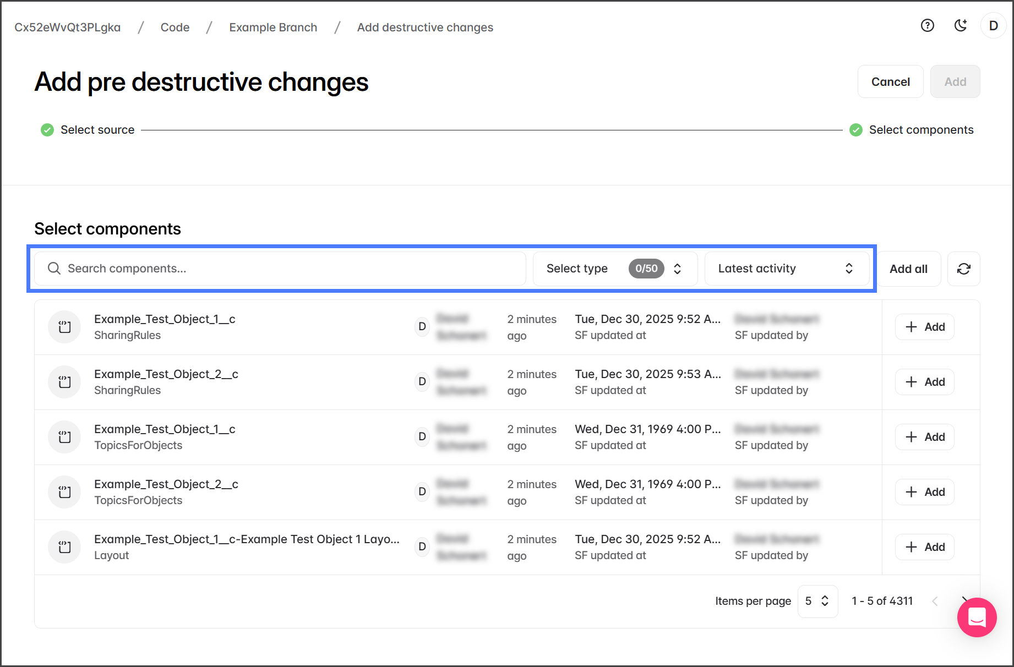The width and height of the screenshot is (1014, 667).
Task: Add Example_Test_Object_1__c SharingRules component
Action: tap(925, 327)
